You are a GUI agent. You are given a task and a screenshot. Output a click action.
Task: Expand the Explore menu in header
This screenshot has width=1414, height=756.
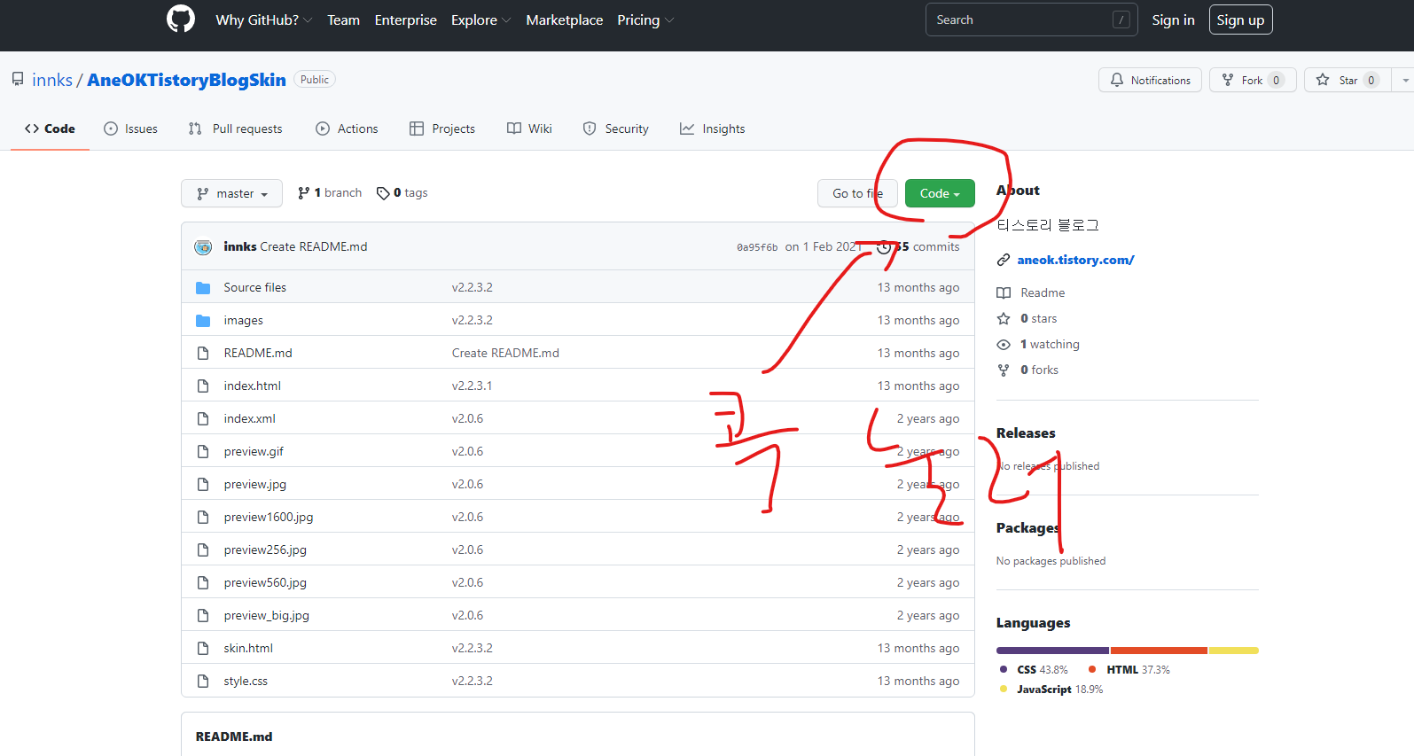tap(480, 19)
